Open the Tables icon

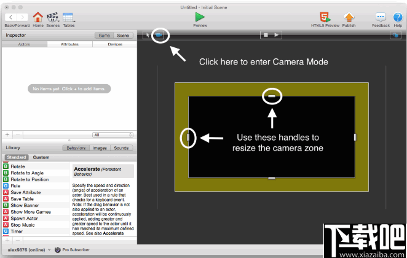tap(68, 17)
